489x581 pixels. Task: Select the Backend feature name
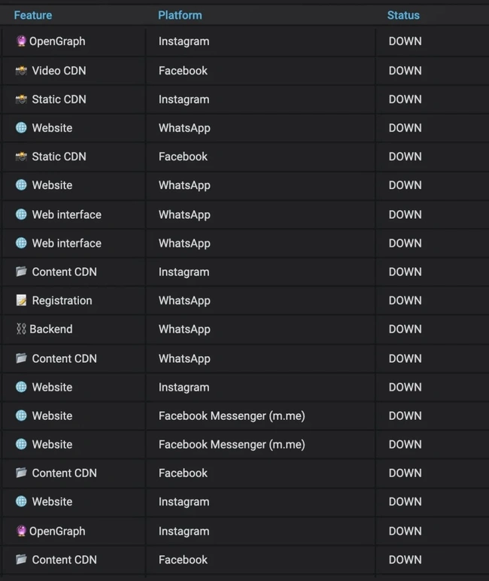pos(51,329)
